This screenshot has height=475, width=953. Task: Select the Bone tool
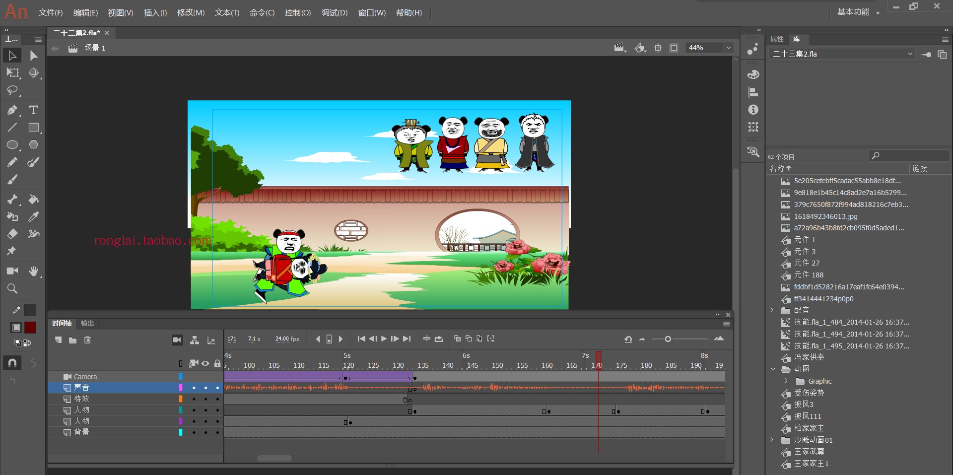12,200
